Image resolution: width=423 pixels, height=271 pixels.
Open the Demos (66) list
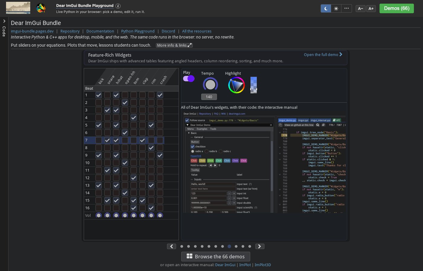pyautogui.click(x=397, y=8)
